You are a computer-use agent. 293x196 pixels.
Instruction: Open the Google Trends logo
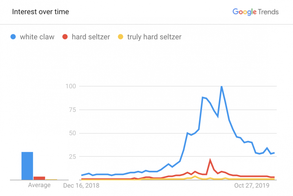(255, 12)
